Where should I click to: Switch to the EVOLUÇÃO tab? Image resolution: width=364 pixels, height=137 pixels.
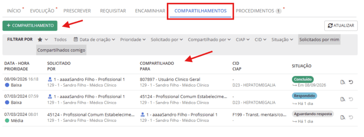coord(42,11)
